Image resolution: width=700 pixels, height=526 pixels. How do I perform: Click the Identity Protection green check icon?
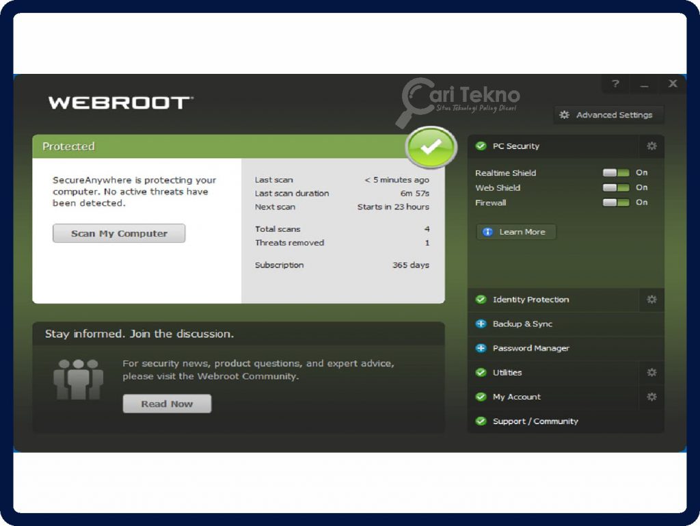point(481,299)
